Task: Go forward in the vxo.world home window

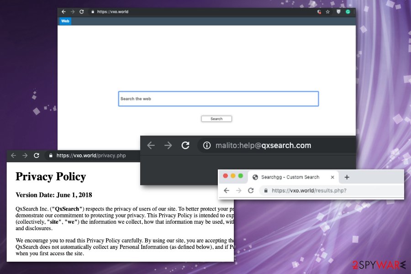Action: coord(73,12)
